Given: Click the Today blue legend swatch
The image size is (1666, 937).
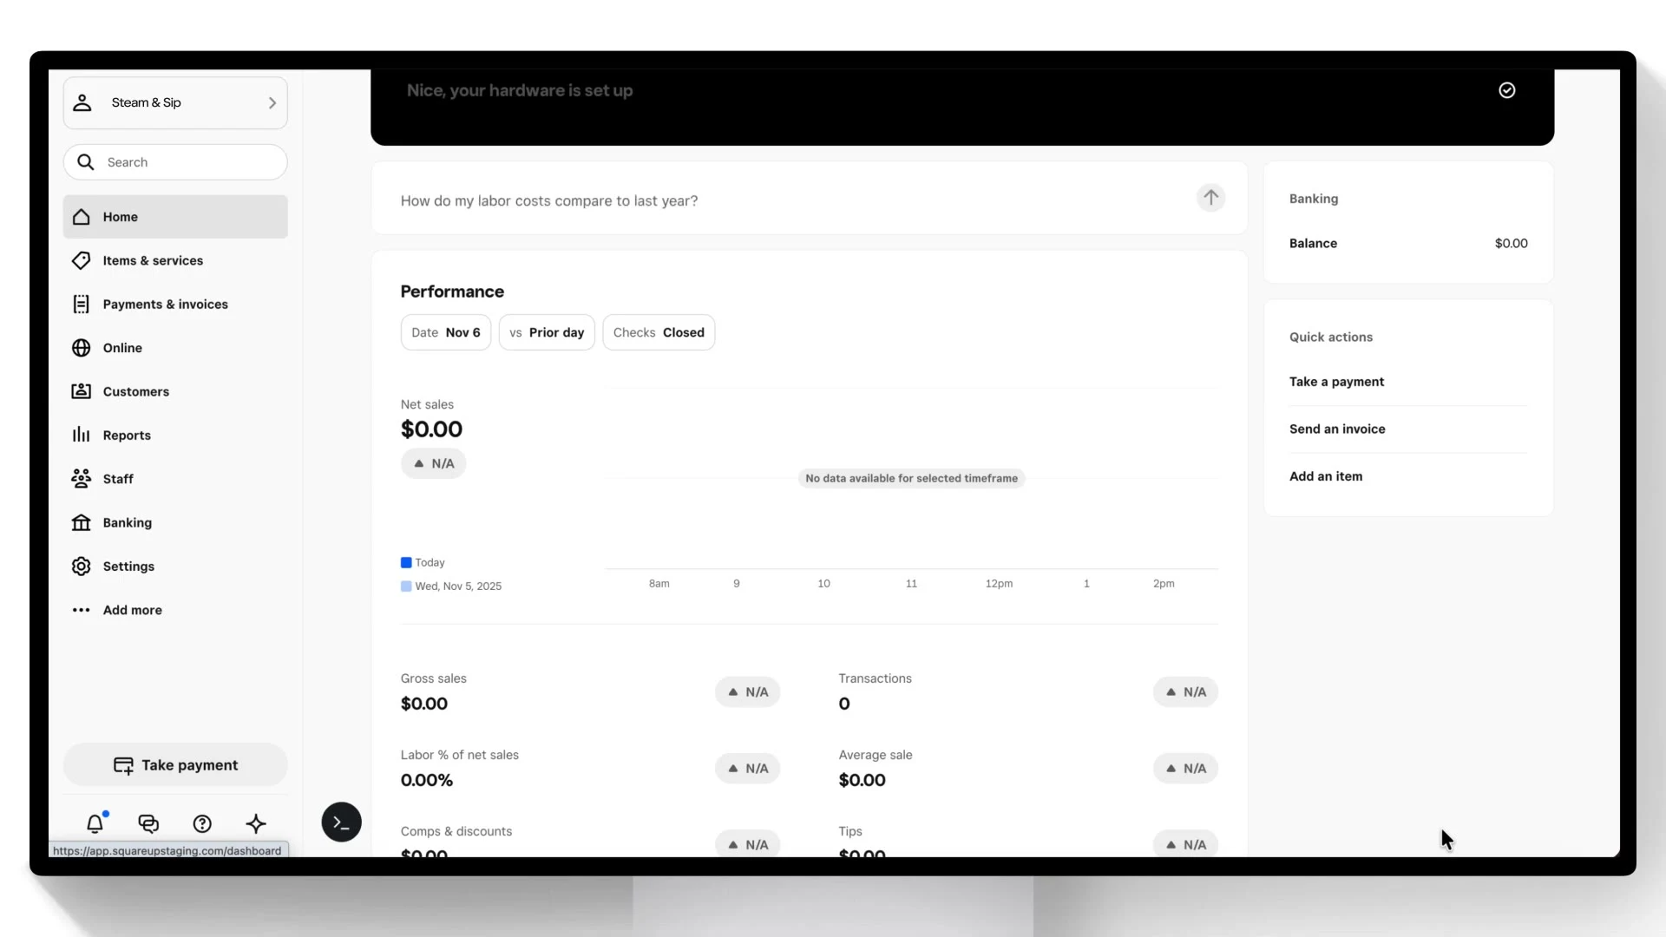Looking at the screenshot, I should [406, 562].
